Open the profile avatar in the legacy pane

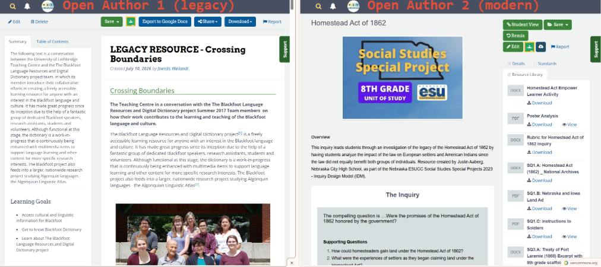[x=47, y=7]
